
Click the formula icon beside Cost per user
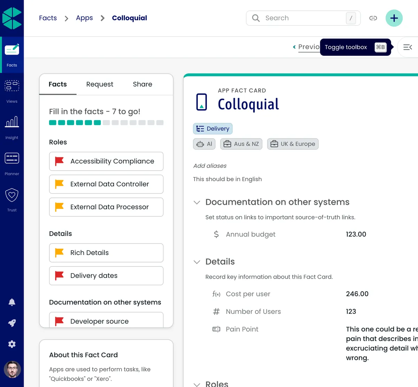216,294
